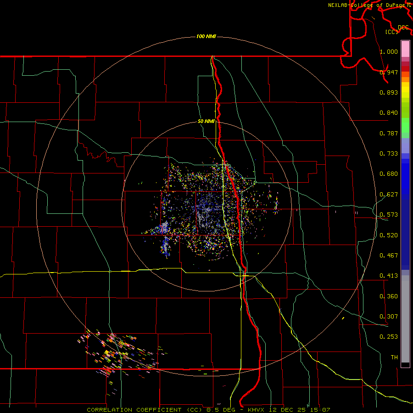Screen dimensions: 413x413
Task: Click the 50 NMI range ring label
Action: coord(206,121)
